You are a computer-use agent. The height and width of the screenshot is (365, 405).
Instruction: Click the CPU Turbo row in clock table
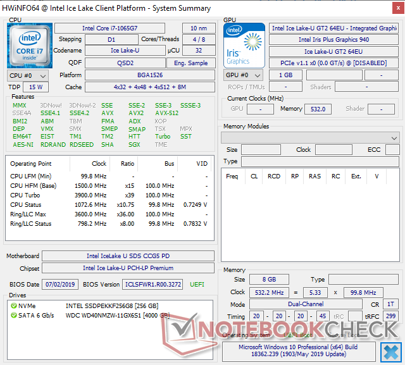[x=108, y=195]
